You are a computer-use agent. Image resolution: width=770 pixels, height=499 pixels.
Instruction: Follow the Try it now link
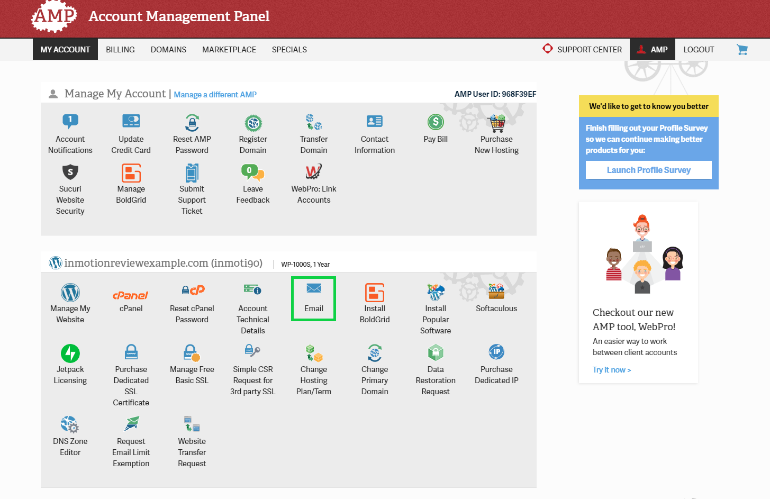coord(611,370)
